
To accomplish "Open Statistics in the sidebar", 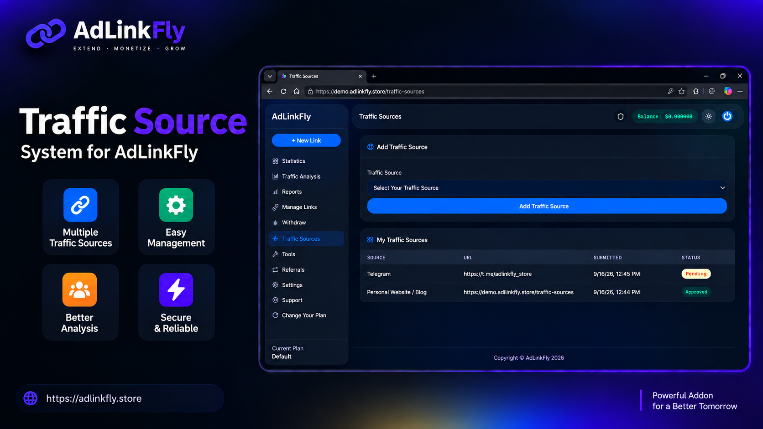I will click(306, 161).
